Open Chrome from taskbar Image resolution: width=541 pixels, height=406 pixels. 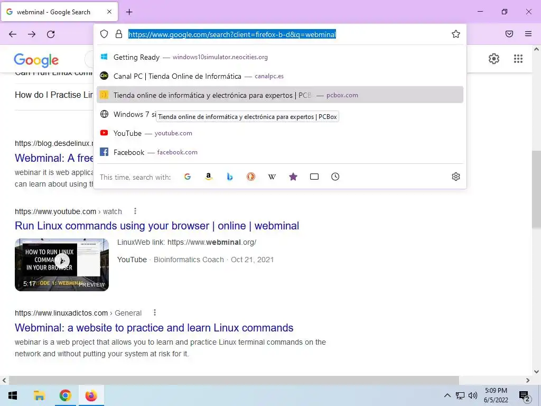point(65,395)
